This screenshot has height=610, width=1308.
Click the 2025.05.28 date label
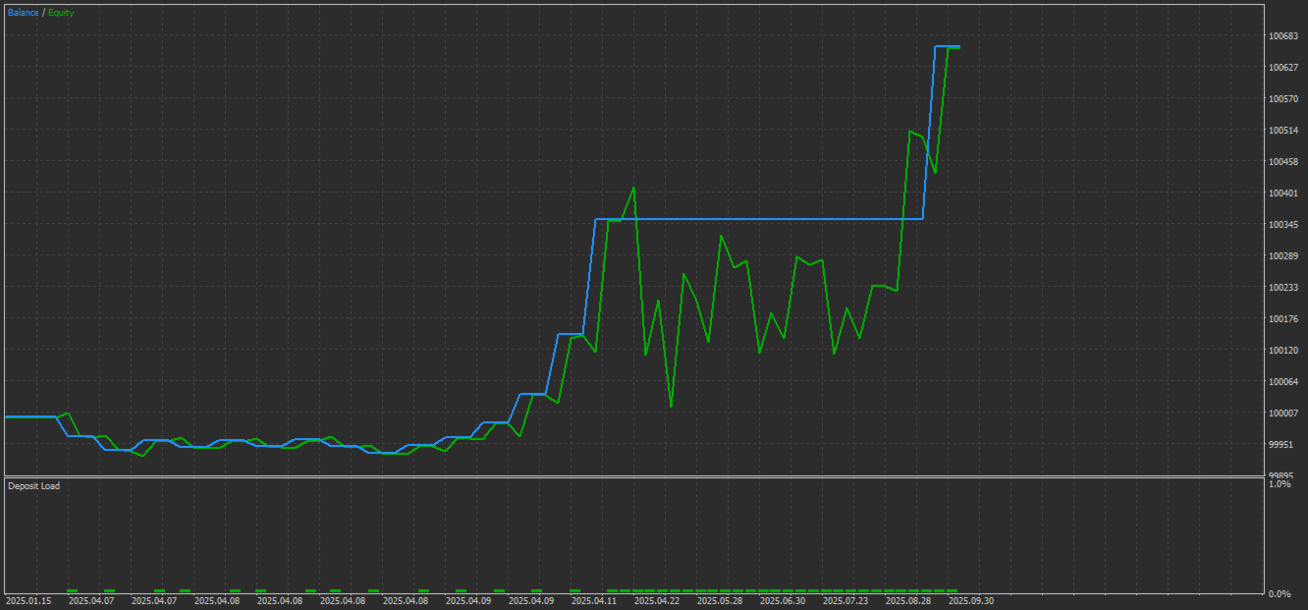click(x=720, y=600)
